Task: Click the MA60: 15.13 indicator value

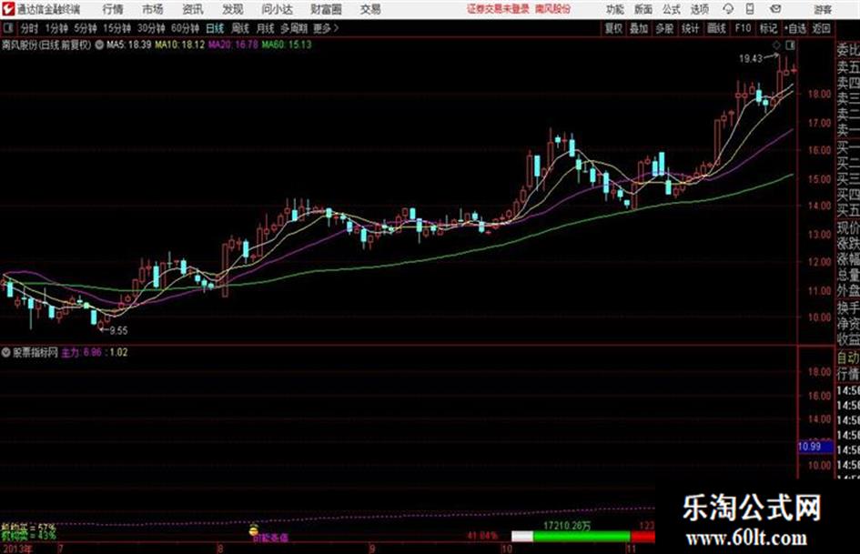Action: 287,45
